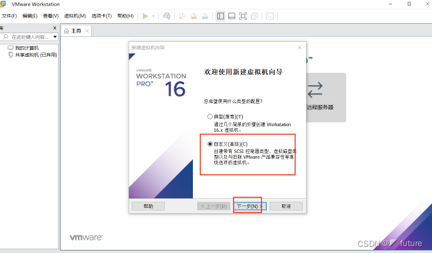Select the 典型(推荐)(T) radio button
Image resolution: width=432 pixels, height=253 pixels.
point(210,117)
